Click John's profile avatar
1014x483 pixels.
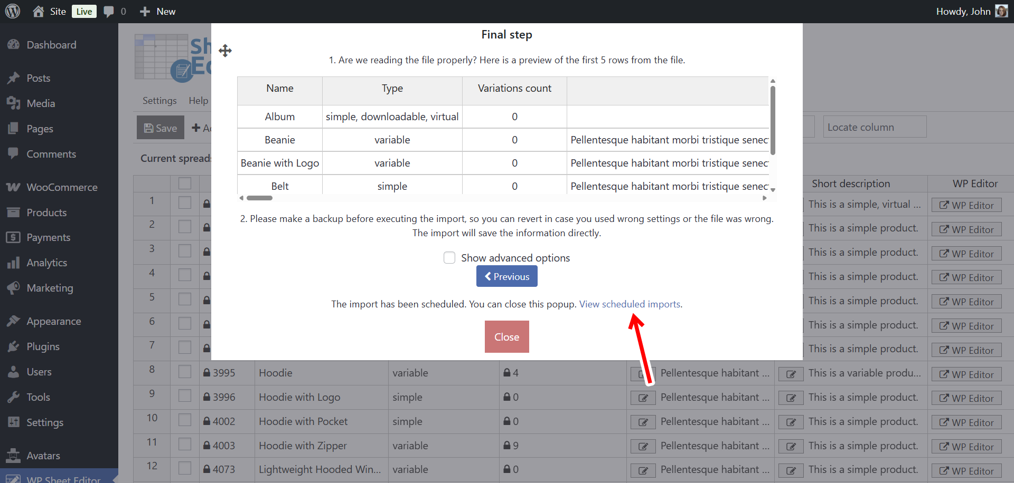point(1001,11)
